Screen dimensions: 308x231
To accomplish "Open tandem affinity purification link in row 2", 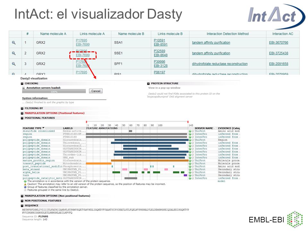I will pyautogui.click(x=211, y=53).
